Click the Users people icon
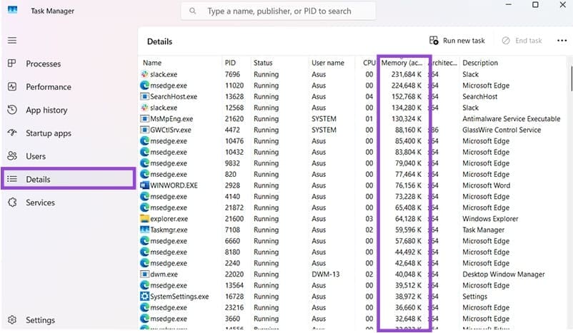The width and height of the screenshot is (573, 333). click(12, 155)
